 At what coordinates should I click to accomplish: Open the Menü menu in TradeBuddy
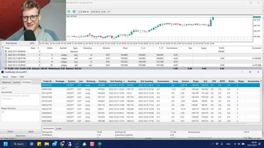pos(5,77)
